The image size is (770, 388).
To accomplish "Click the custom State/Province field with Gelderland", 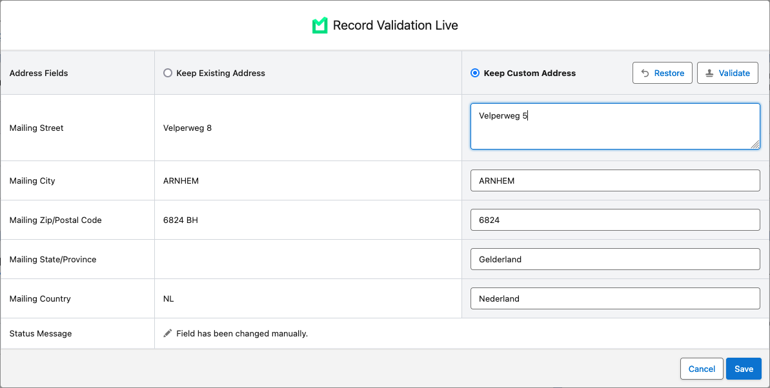I will coord(615,259).
